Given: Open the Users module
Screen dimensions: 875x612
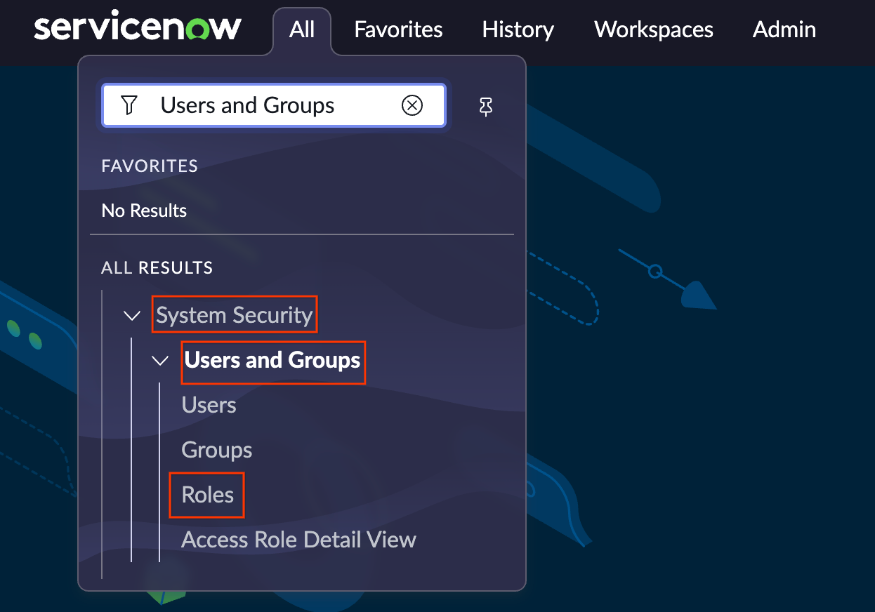Looking at the screenshot, I should 209,405.
